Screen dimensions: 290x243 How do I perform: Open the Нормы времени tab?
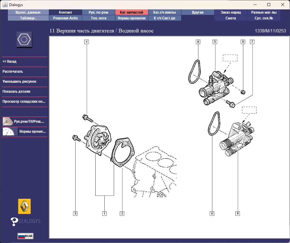click(x=131, y=18)
